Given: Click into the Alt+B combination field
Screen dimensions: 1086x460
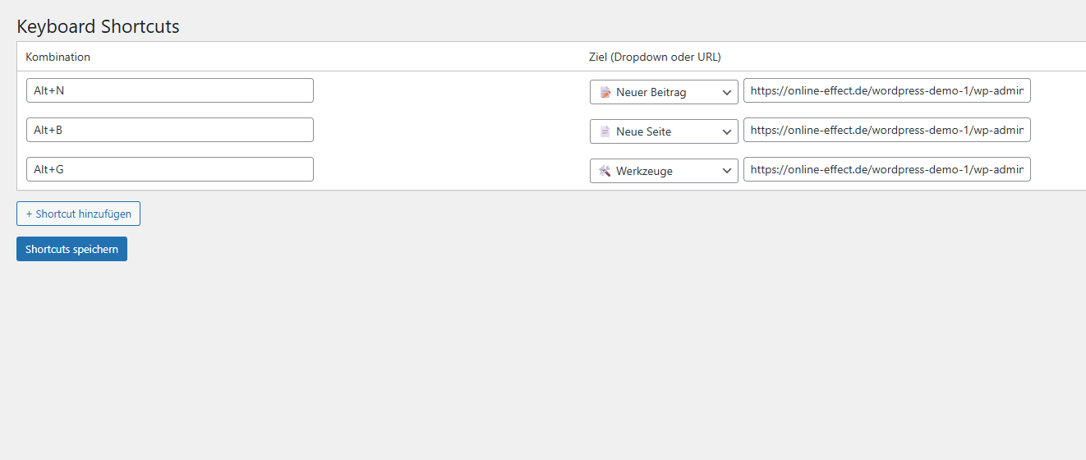Looking at the screenshot, I should (x=169, y=130).
